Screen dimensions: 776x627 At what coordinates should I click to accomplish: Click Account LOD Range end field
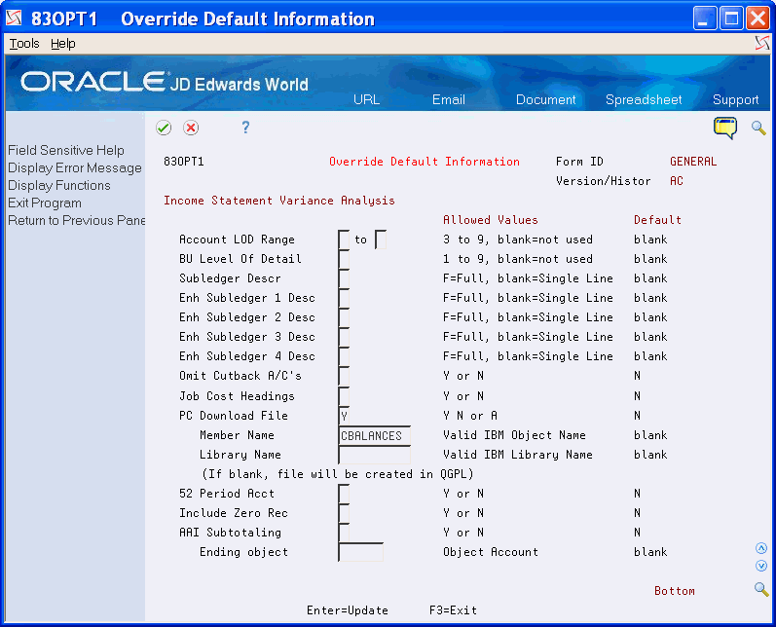(381, 240)
